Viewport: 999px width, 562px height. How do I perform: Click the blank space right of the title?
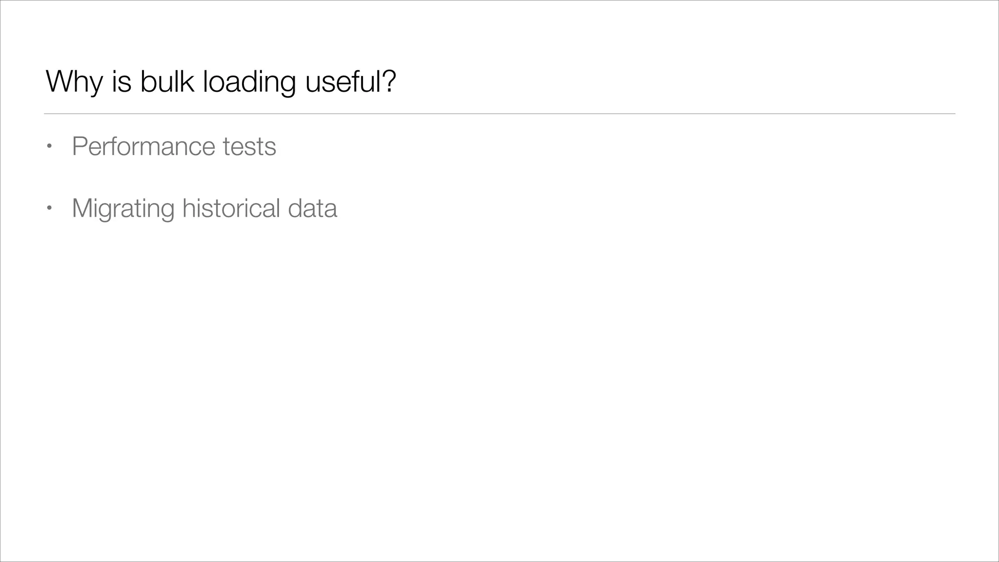pos(683,81)
